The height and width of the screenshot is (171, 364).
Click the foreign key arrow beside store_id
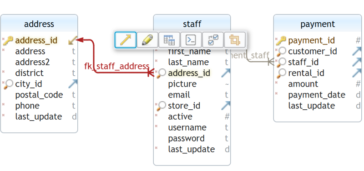pyautogui.click(x=225, y=106)
